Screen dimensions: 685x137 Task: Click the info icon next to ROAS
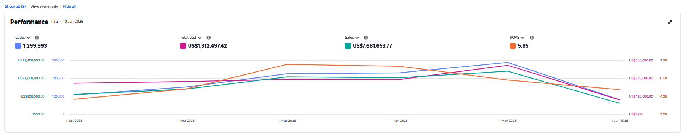coord(532,38)
